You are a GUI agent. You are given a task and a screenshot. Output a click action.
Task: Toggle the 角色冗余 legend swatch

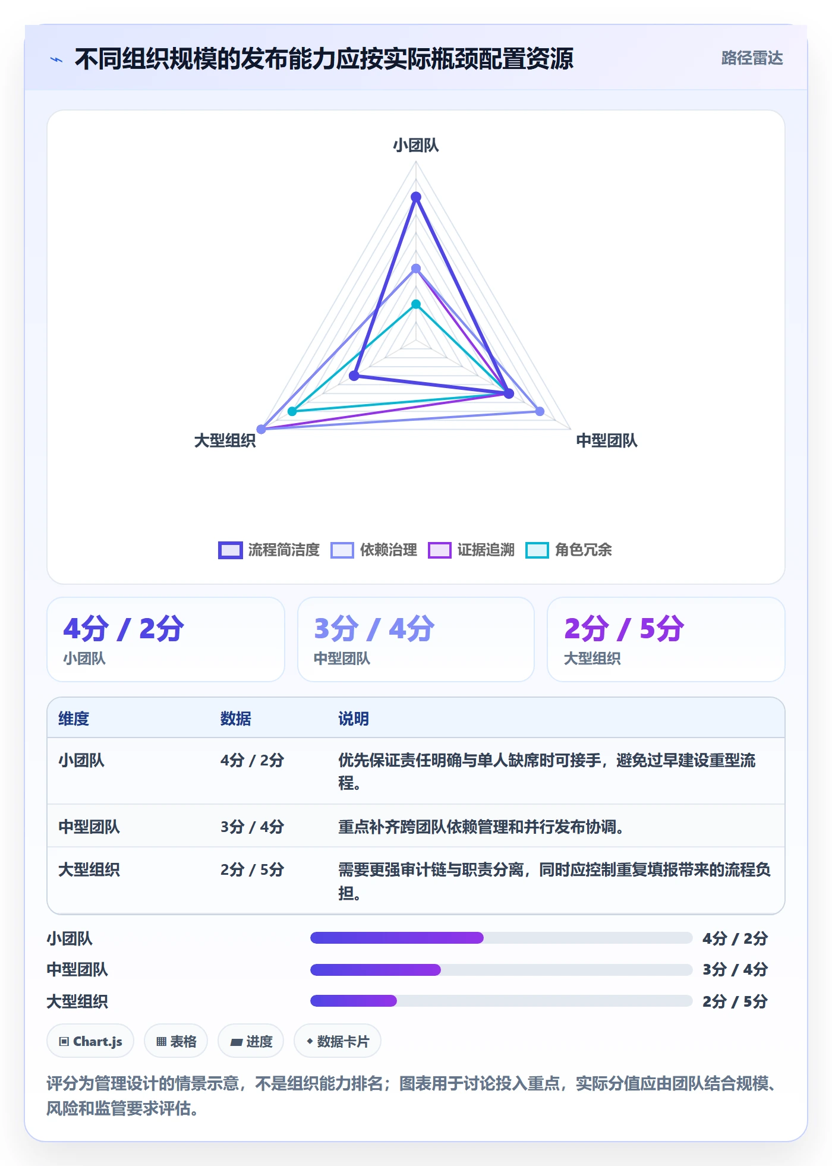pyautogui.click(x=537, y=550)
